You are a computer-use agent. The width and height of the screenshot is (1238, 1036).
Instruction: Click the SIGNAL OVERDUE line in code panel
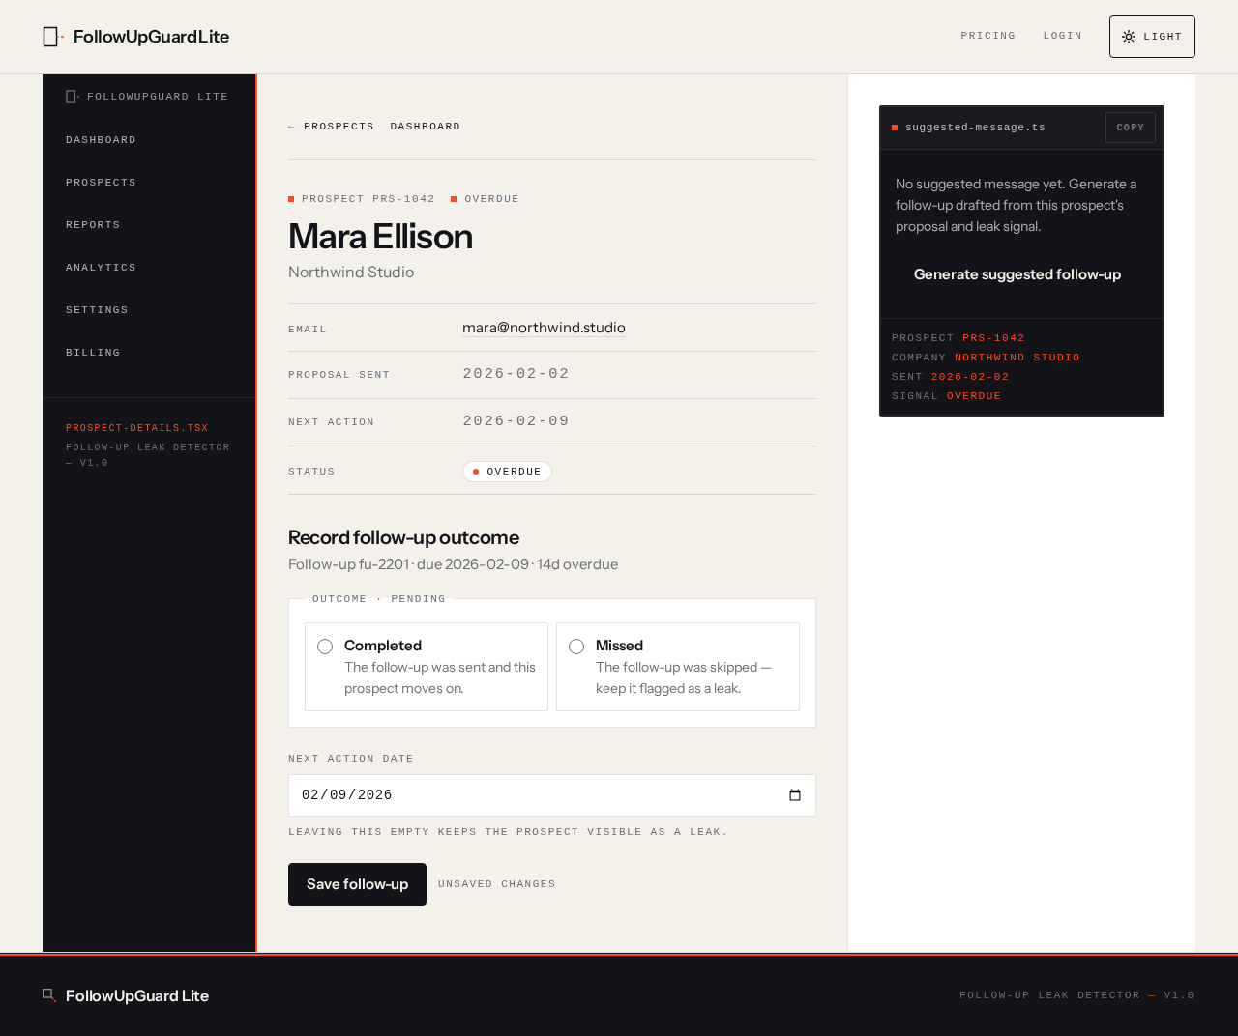pos(946,396)
